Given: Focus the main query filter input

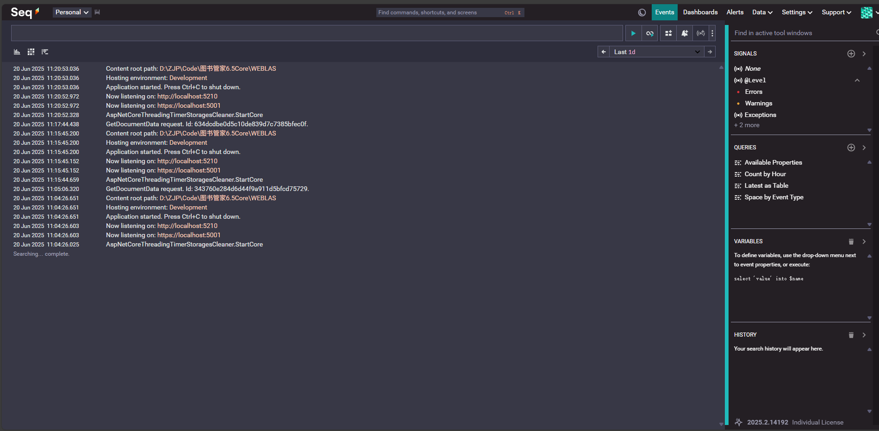Looking at the screenshot, I should click(x=317, y=33).
